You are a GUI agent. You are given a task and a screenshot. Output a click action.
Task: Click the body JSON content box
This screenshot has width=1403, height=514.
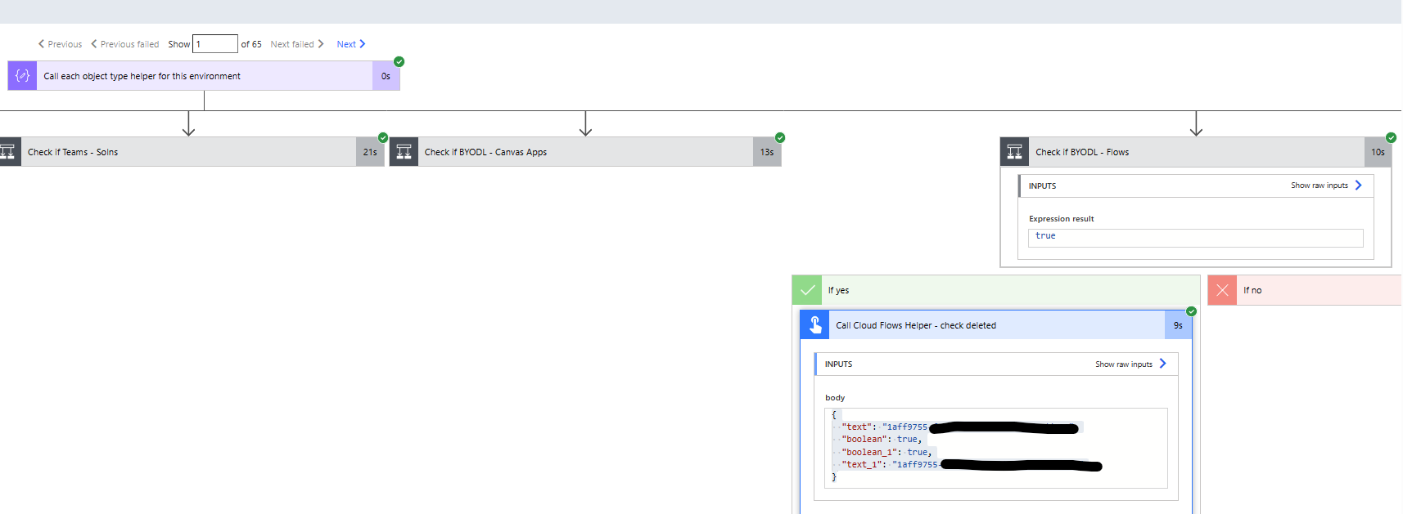click(996, 448)
